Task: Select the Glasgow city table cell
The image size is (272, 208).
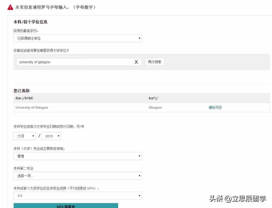Action: (155, 107)
